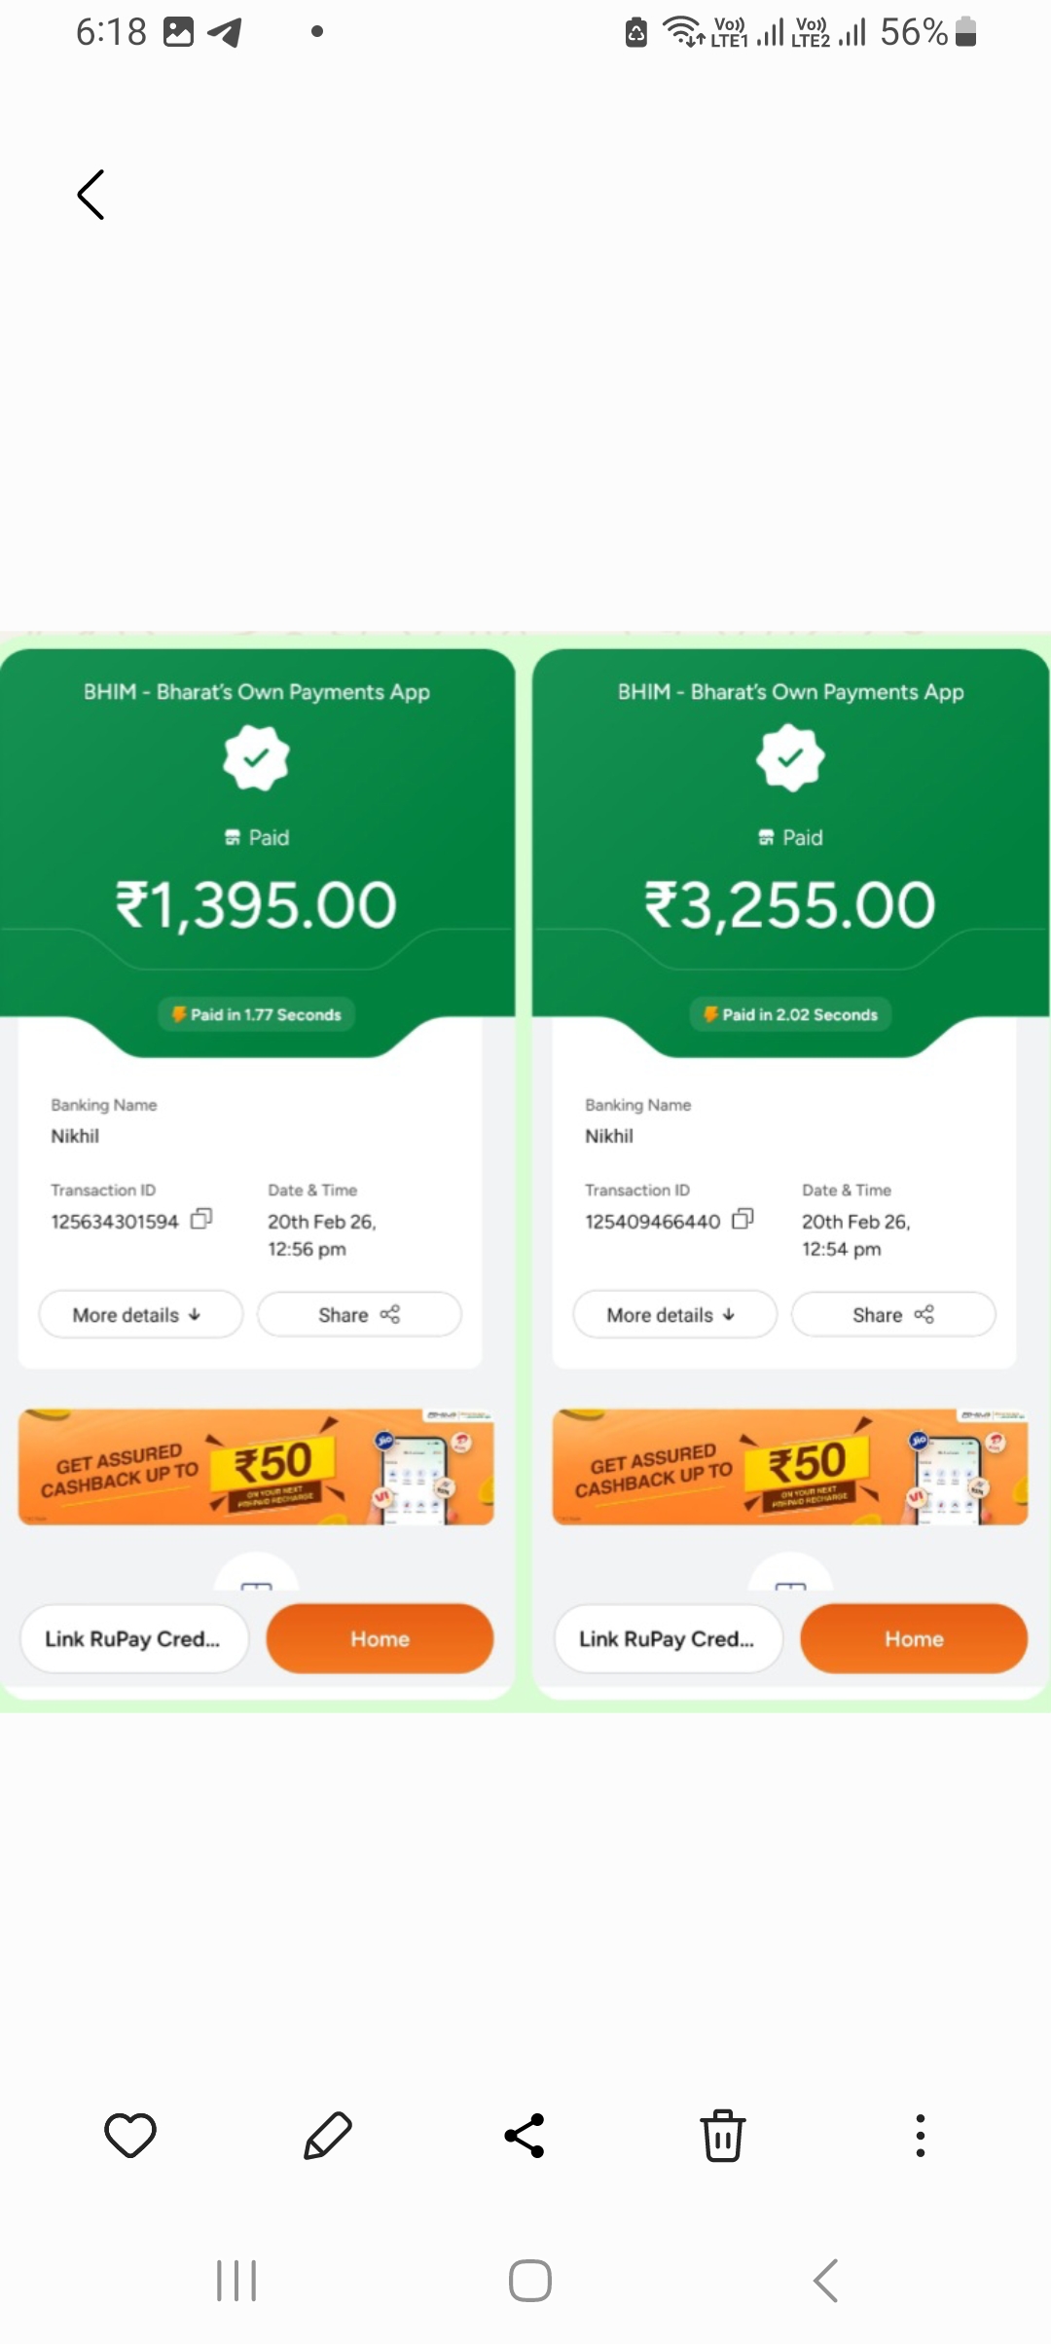Copy transaction ID 125634301594
Image resolution: width=1051 pixels, height=2344 pixels.
pyautogui.click(x=201, y=1219)
